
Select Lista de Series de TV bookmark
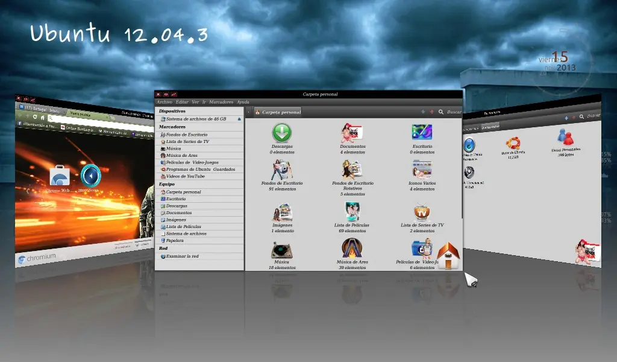(199, 141)
